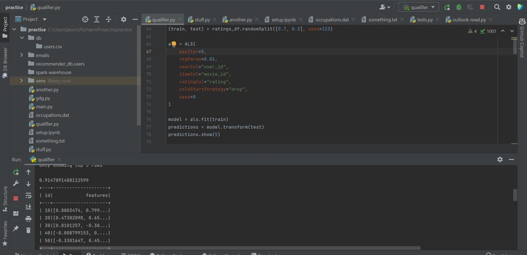Screen dimensions: 527x255
Task: Open Search Everywhere magnifier icon
Action: pos(497,7)
